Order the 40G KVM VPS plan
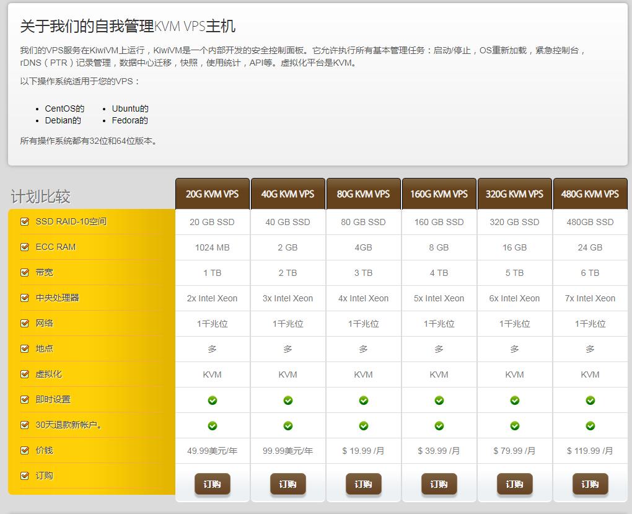The image size is (632, 514). coord(287,484)
